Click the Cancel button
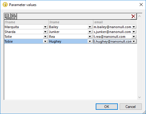 [x=131, y=107]
